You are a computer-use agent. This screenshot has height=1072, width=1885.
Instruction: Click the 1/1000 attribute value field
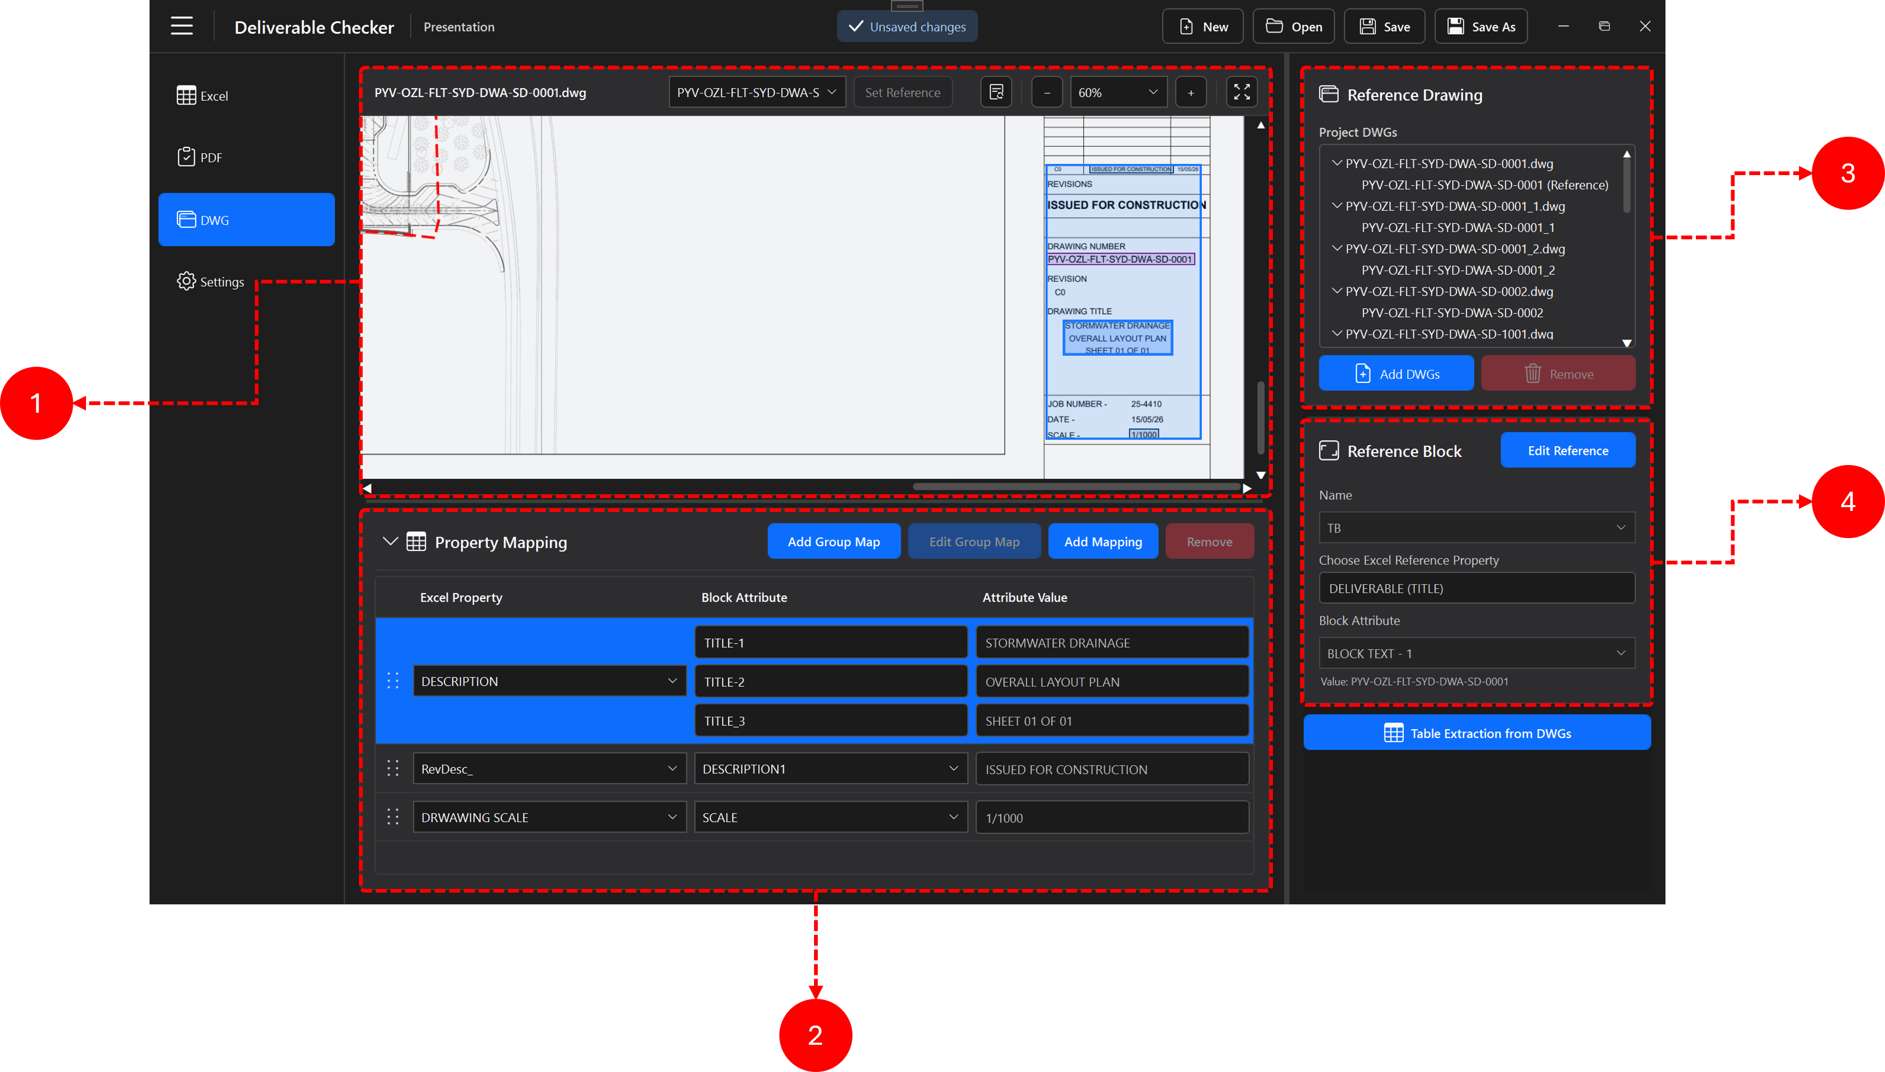click(1112, 816)
